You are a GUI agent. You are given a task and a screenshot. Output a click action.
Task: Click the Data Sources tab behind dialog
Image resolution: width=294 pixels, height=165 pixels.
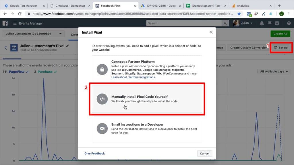click(75, 35)
